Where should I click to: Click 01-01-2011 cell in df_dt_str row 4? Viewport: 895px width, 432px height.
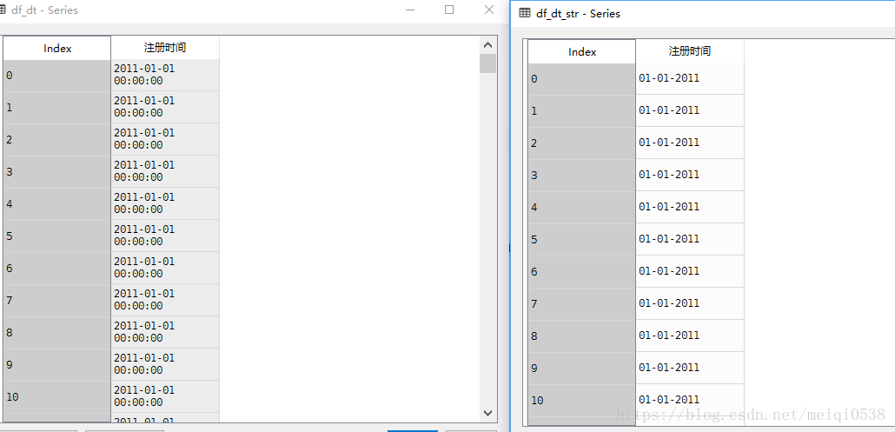coord(690,207)
